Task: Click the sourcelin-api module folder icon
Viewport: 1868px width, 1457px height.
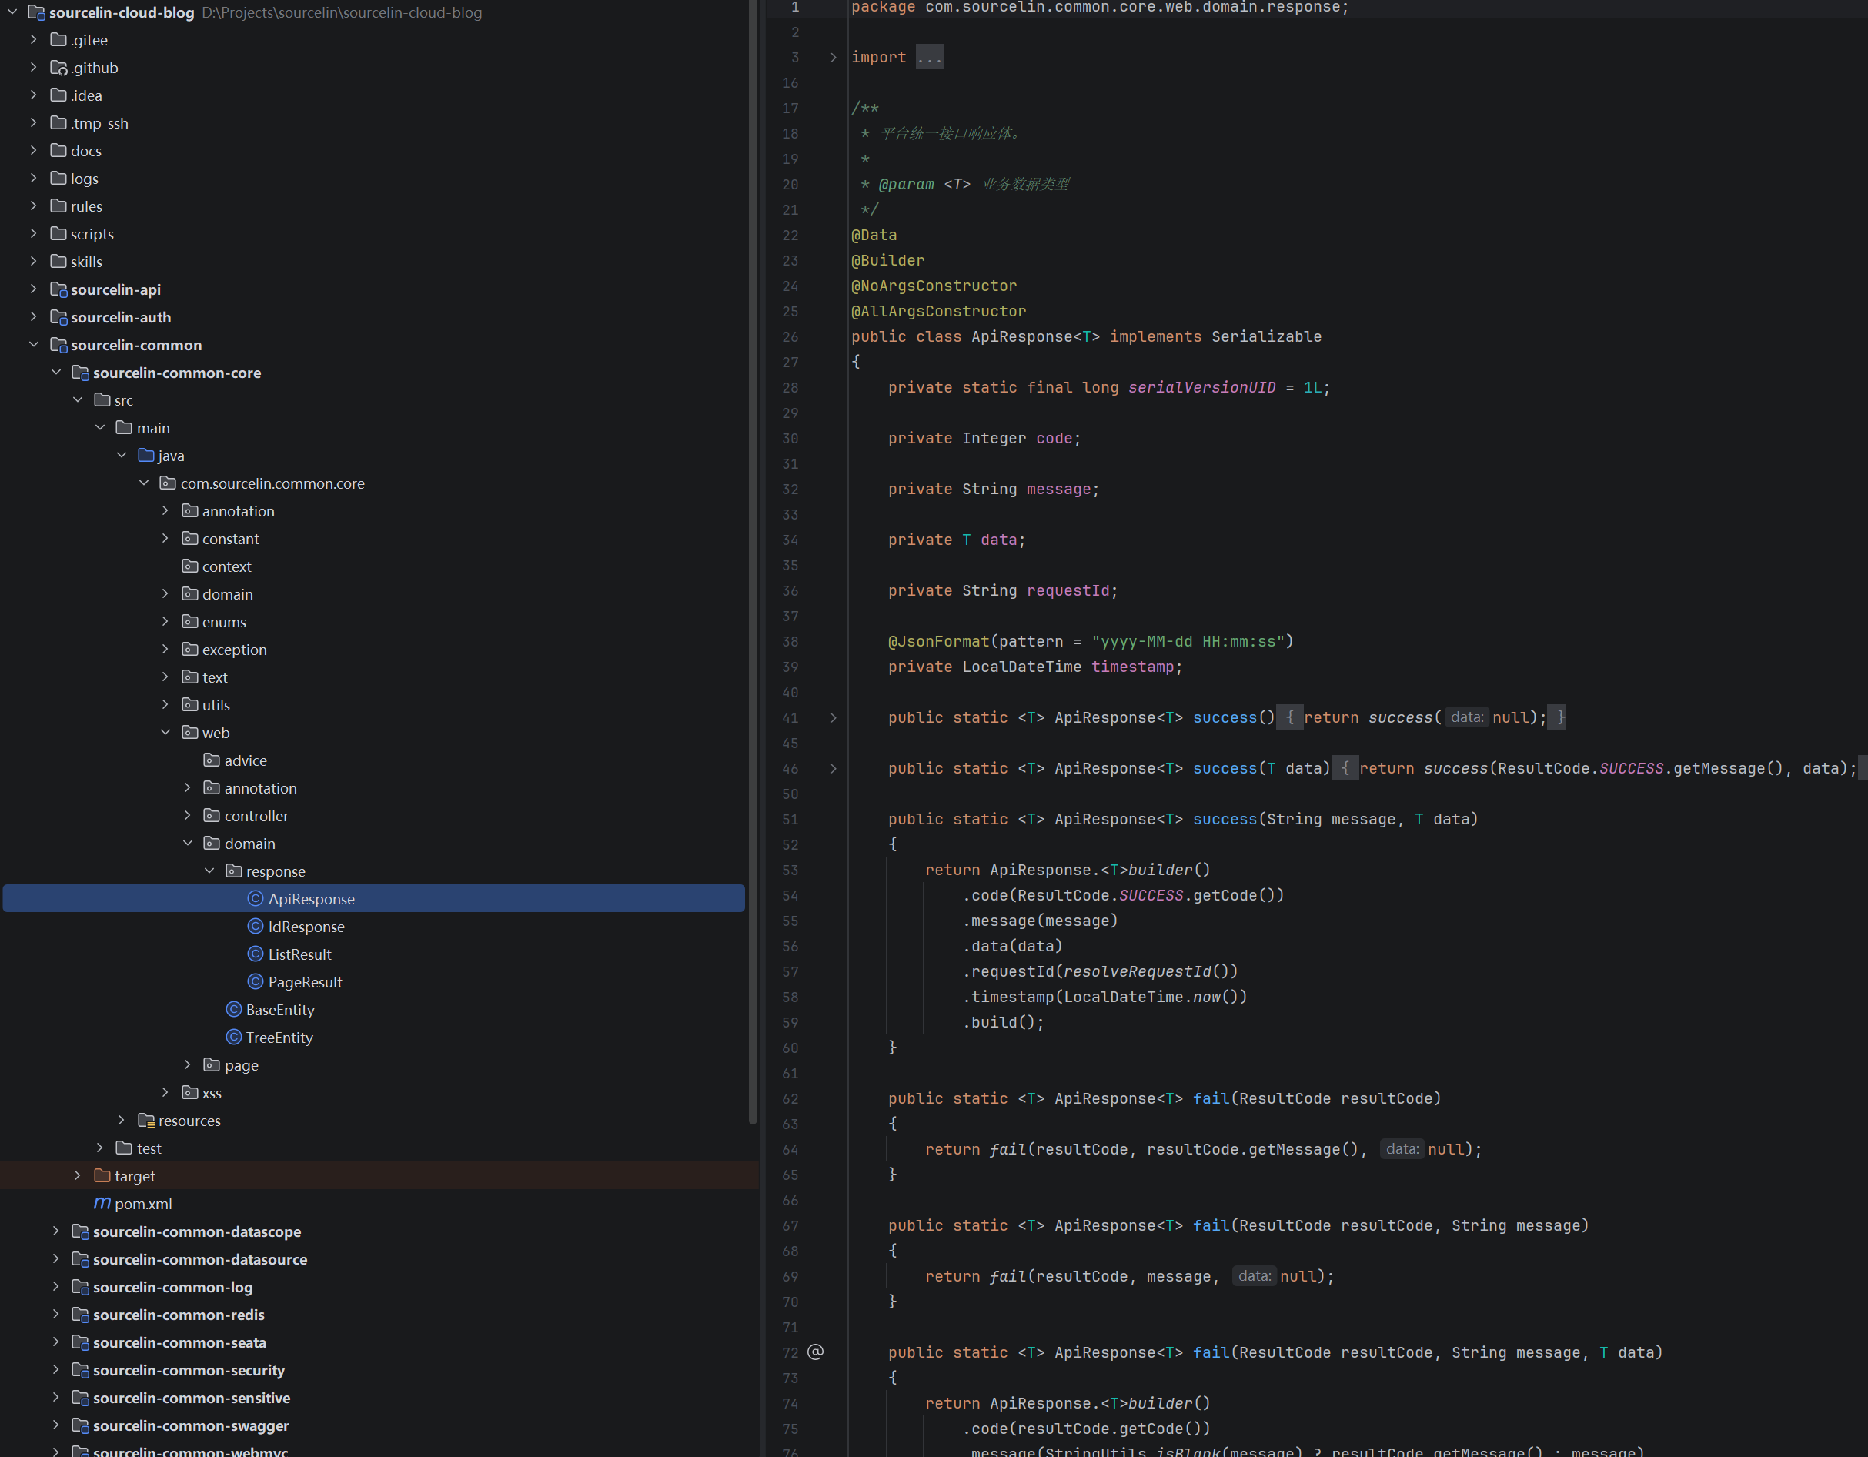Action: coord(59,289)
